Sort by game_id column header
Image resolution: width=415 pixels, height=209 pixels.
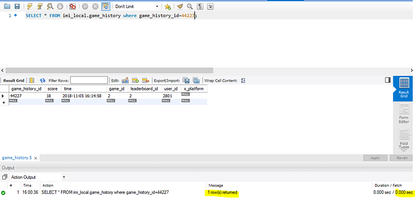(x=117, y=89)
